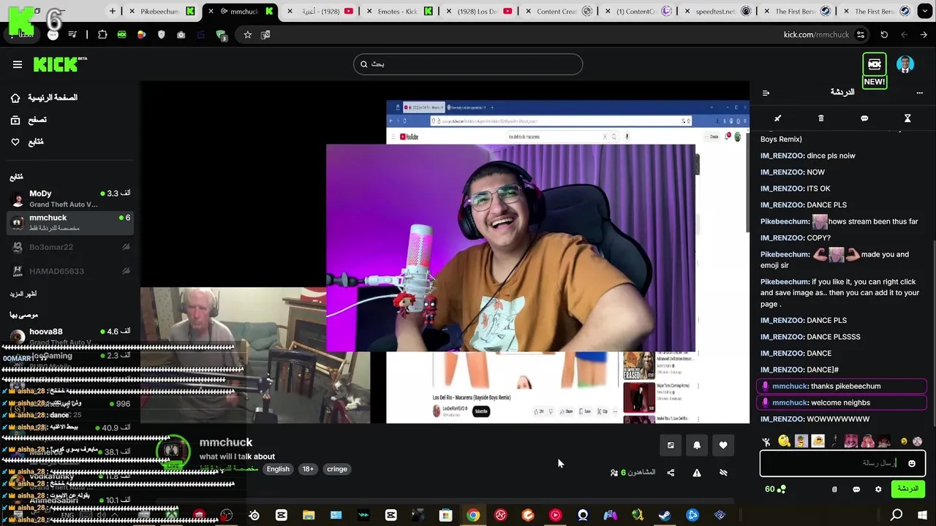Insert the yellow thinking emoji emote
Image resolution: width=936 pixels, height=526 pixels.
[x=784, y=441]
